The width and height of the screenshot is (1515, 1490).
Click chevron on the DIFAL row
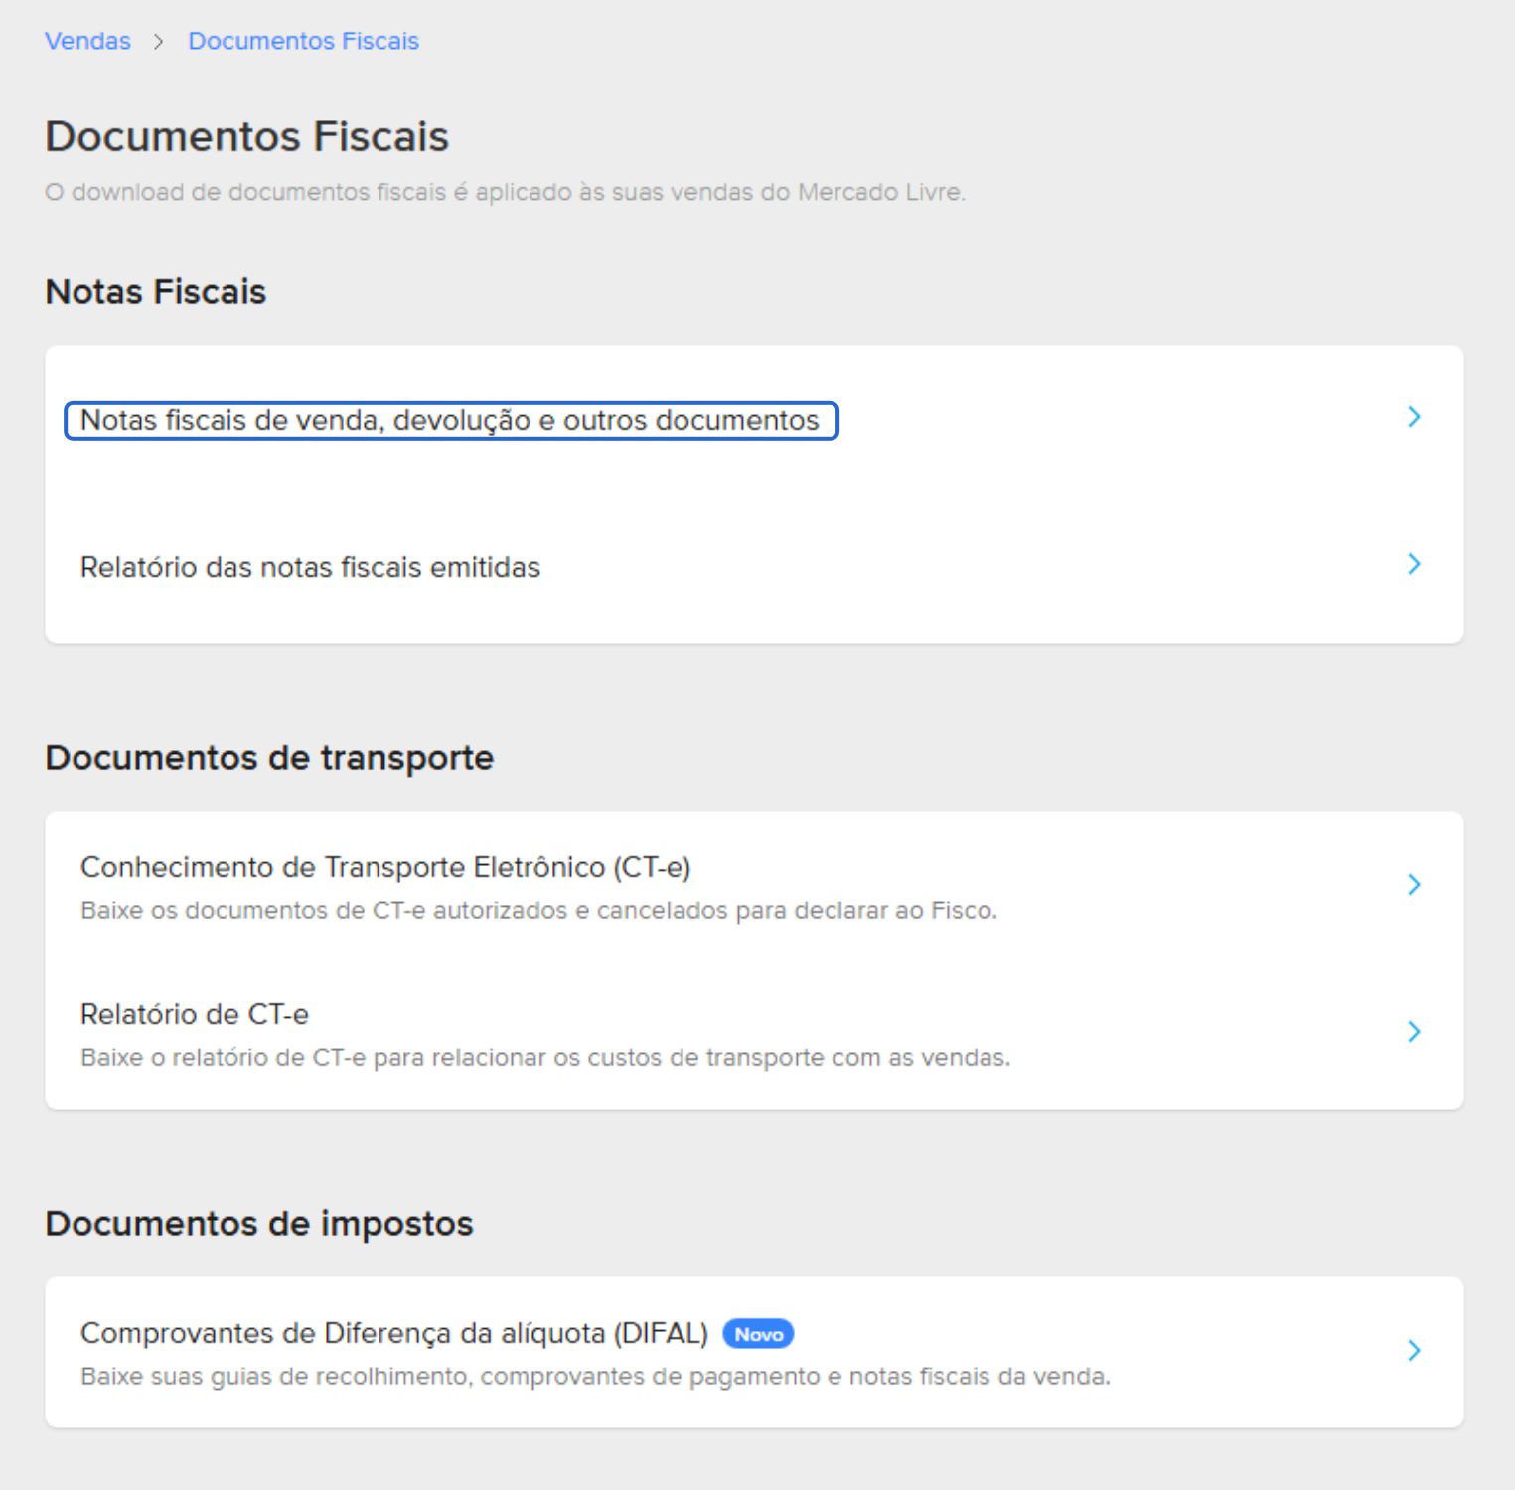click(x=1415, y=1351)
